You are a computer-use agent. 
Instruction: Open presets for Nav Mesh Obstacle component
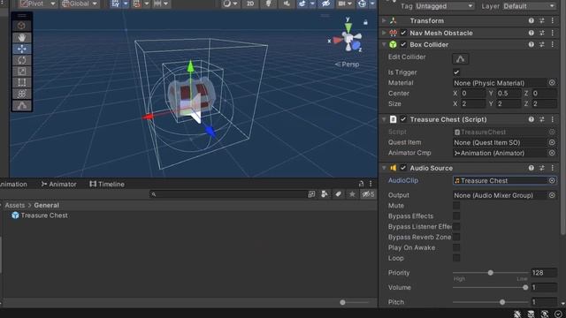pyautogui.click(x=542, y=33)
